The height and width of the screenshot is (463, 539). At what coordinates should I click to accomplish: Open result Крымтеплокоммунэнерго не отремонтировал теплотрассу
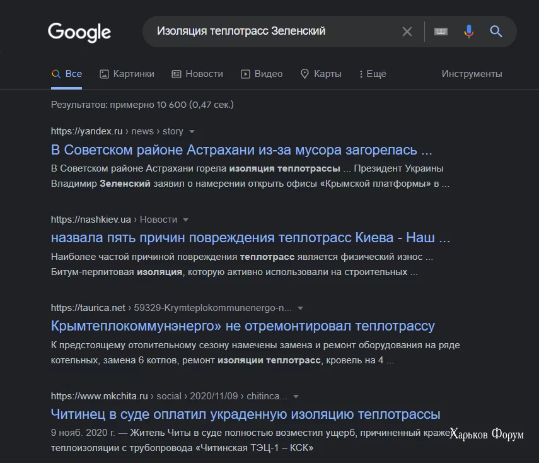point(243,325)
